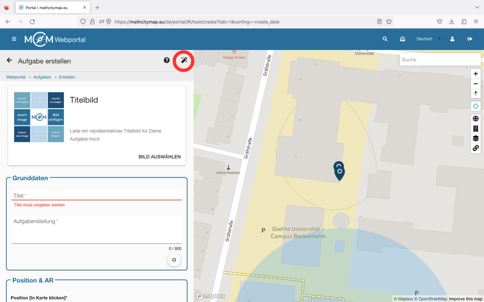This screenshot has height=302, width=484.
Task: Zoom in on the map
Action: (x=475, y=74)
